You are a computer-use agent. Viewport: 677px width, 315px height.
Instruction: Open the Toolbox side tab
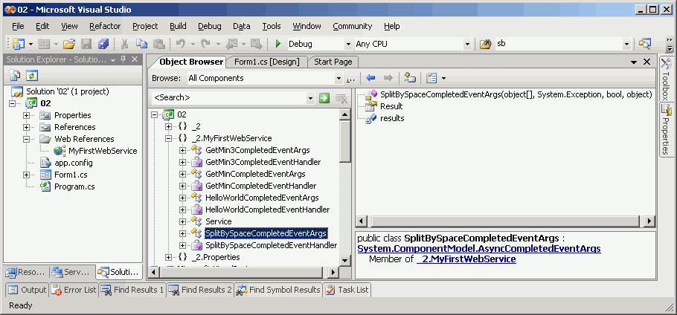pos(666,79)
